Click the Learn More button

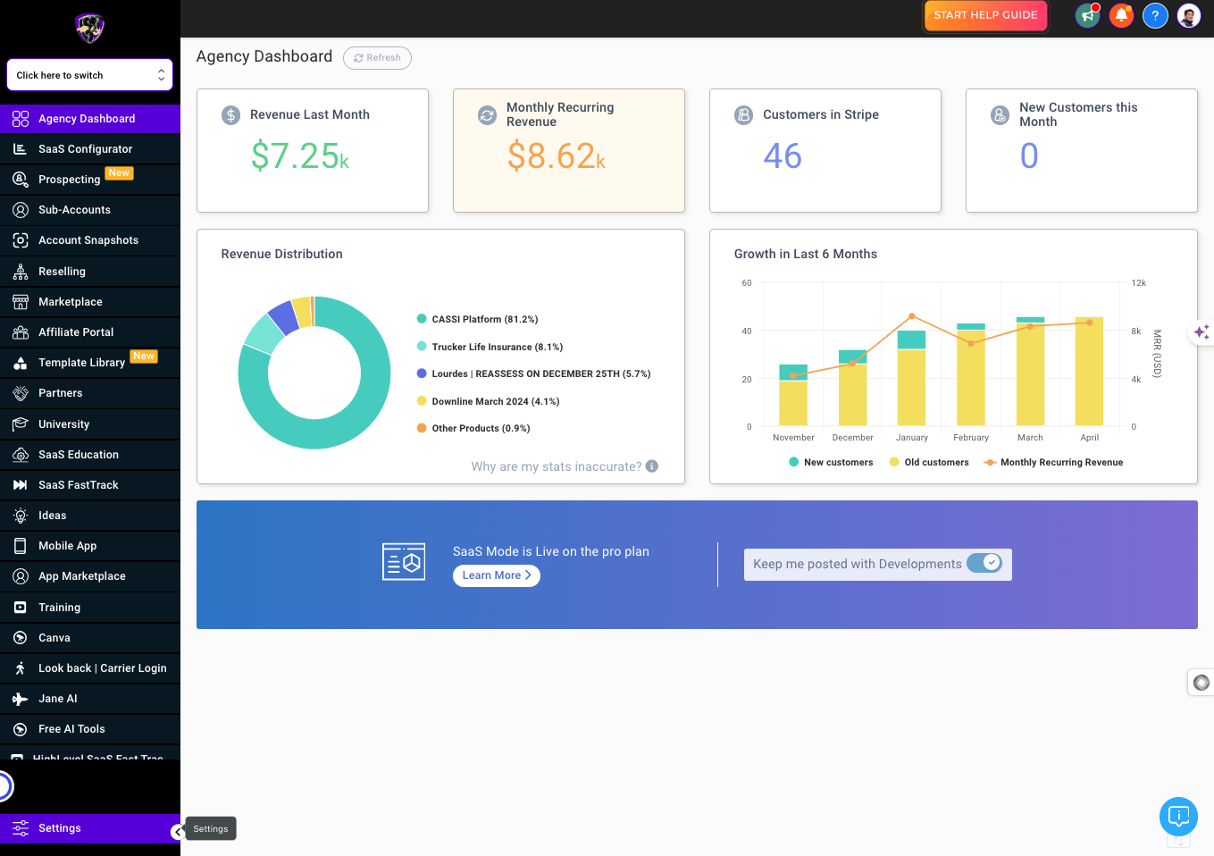pyautogui.click(x=497, y=575)
